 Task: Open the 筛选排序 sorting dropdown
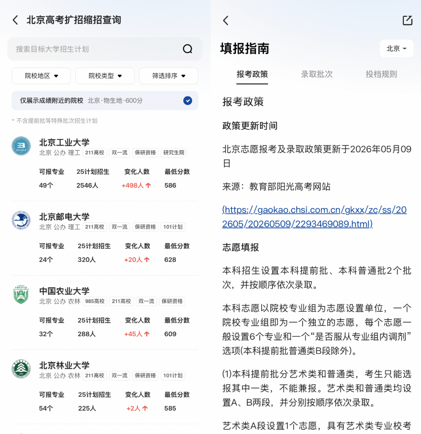[x=169, y=76]
